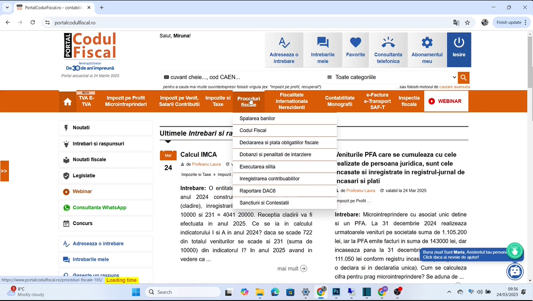The image size is (533, 301).
Task: Expand the orange side panel arrows
Action: (x=4, y=171)
